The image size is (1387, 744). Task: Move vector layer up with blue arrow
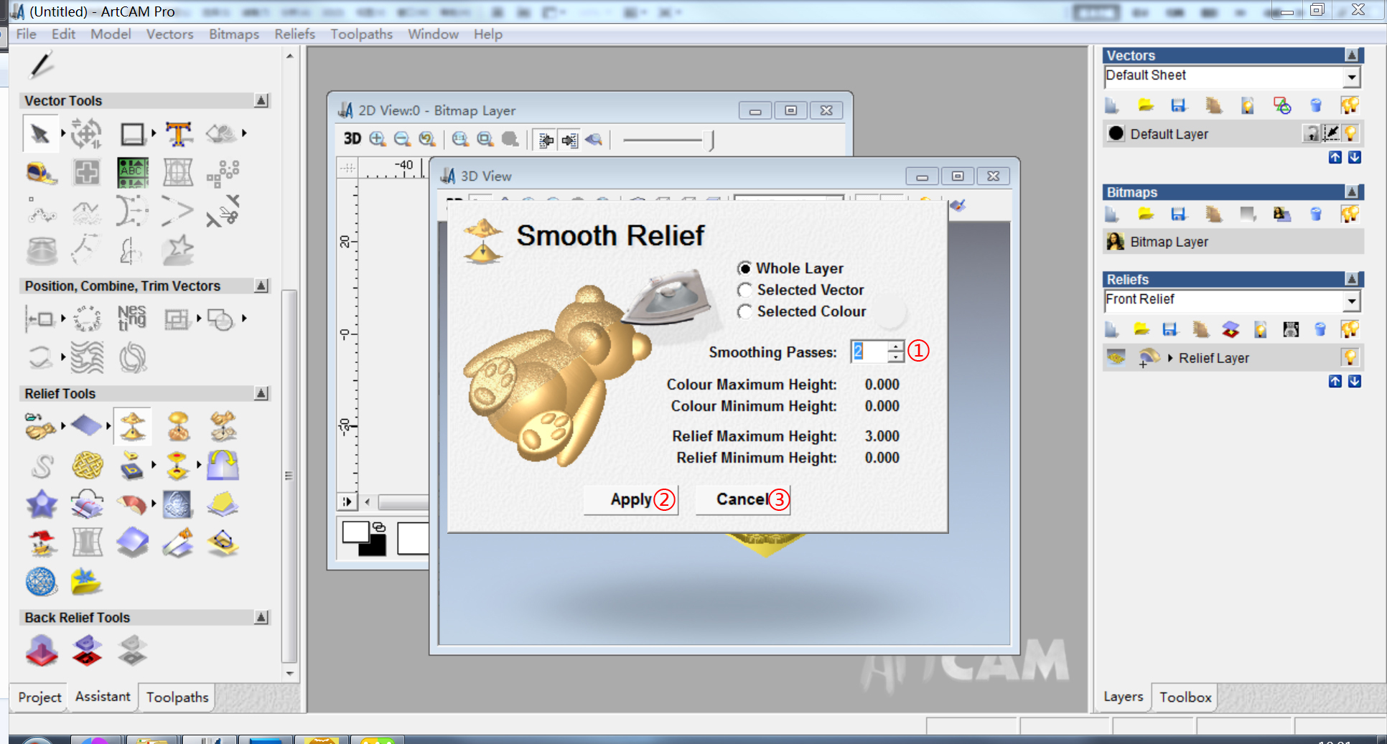(x=1335, y=157)
